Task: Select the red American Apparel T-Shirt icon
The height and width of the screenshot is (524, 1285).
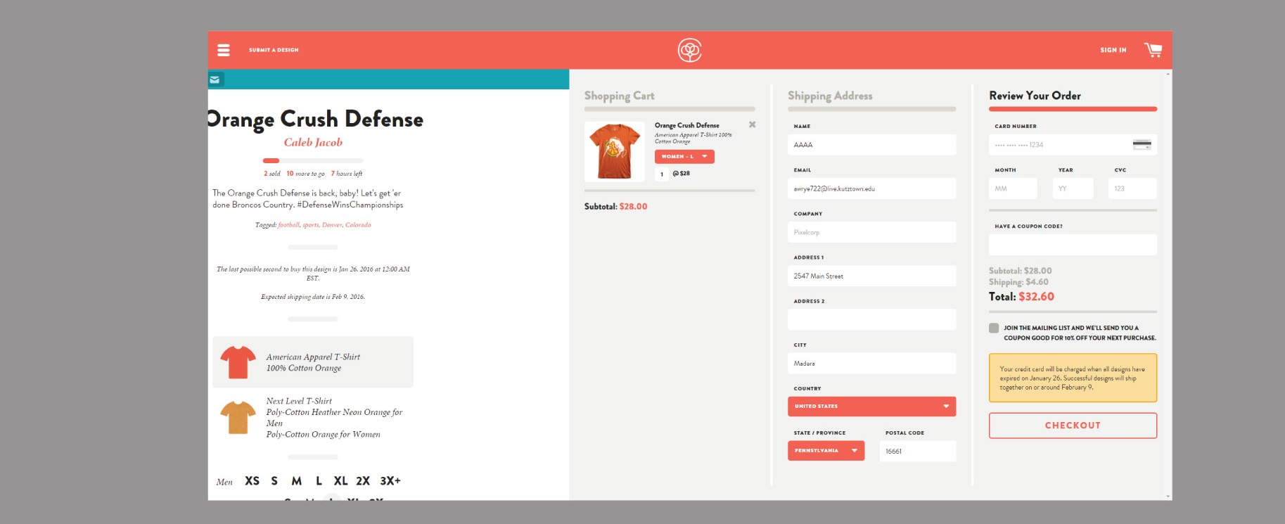Action: tap(238, 362)
